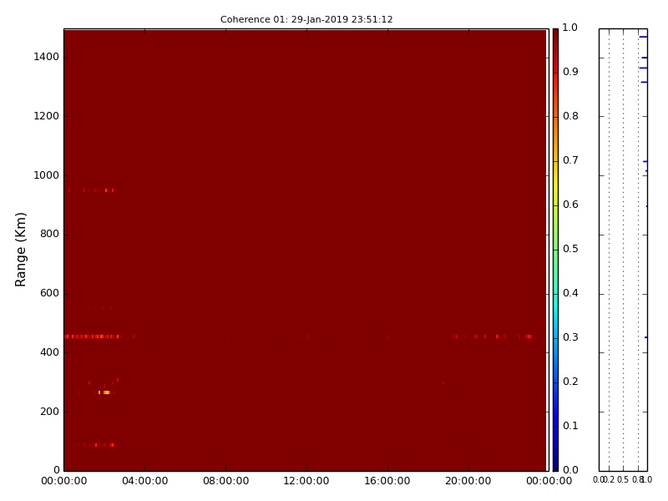Click the coherence streak at 950 km range
668x501 pixels.
click(x=91, y=190)
